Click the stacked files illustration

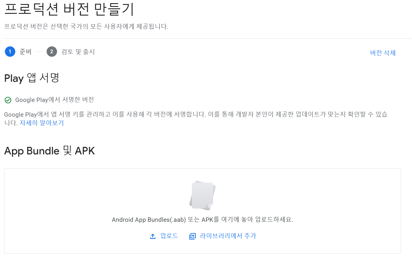[202, 196]
